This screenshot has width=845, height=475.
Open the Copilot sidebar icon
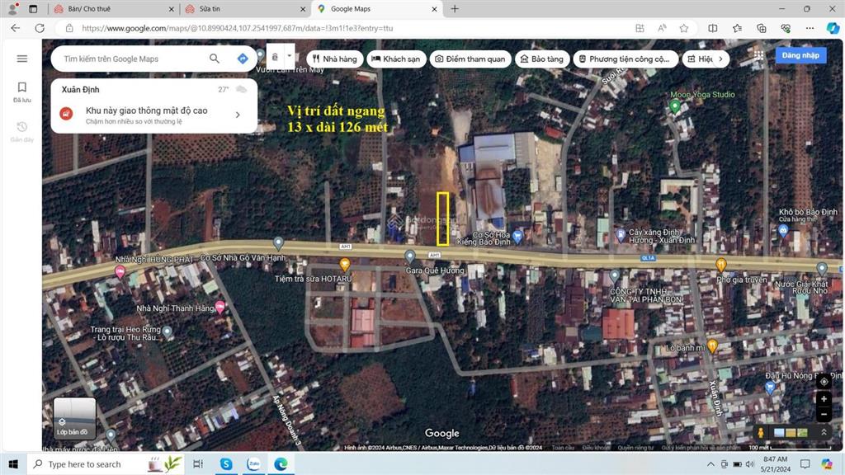pyautogui.click(x=833, y=28)
